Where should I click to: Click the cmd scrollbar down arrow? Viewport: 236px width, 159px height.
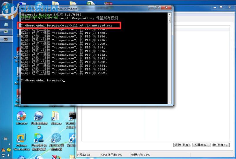pos(170,102)
